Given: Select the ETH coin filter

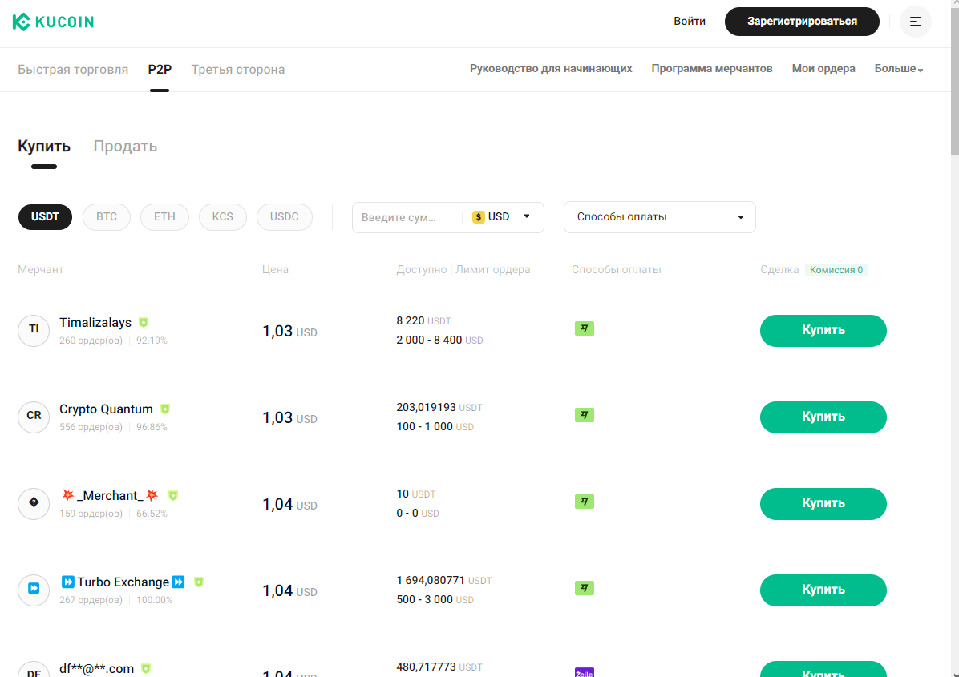Looking at the screenshot, I should [164, 217].
